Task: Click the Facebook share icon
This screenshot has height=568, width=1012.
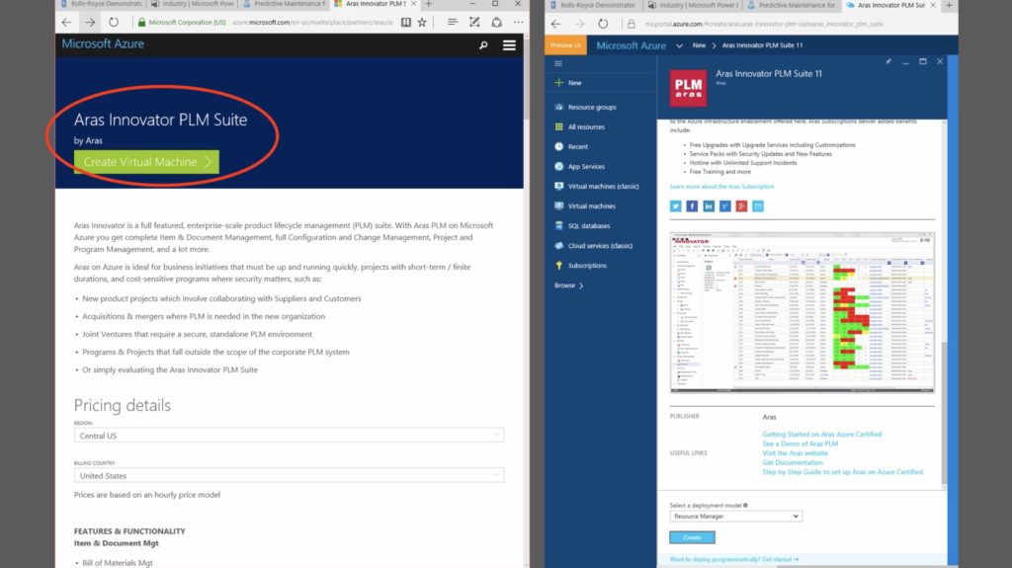Action: coord(692,205)
